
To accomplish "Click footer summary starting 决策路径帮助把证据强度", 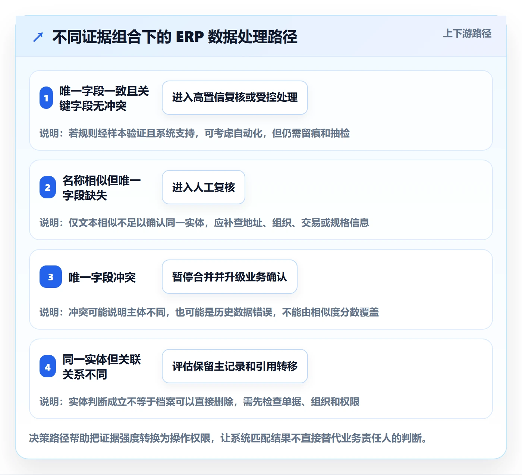I will click(228, 438).
